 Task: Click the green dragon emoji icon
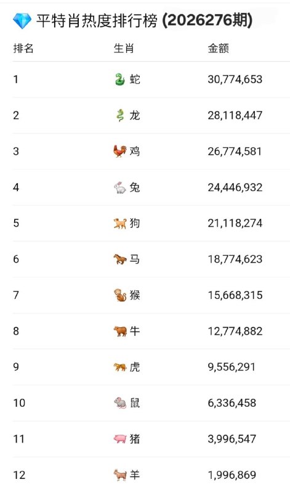point(119,115)
